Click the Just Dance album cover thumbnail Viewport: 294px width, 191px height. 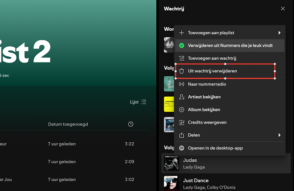point(171,183)
